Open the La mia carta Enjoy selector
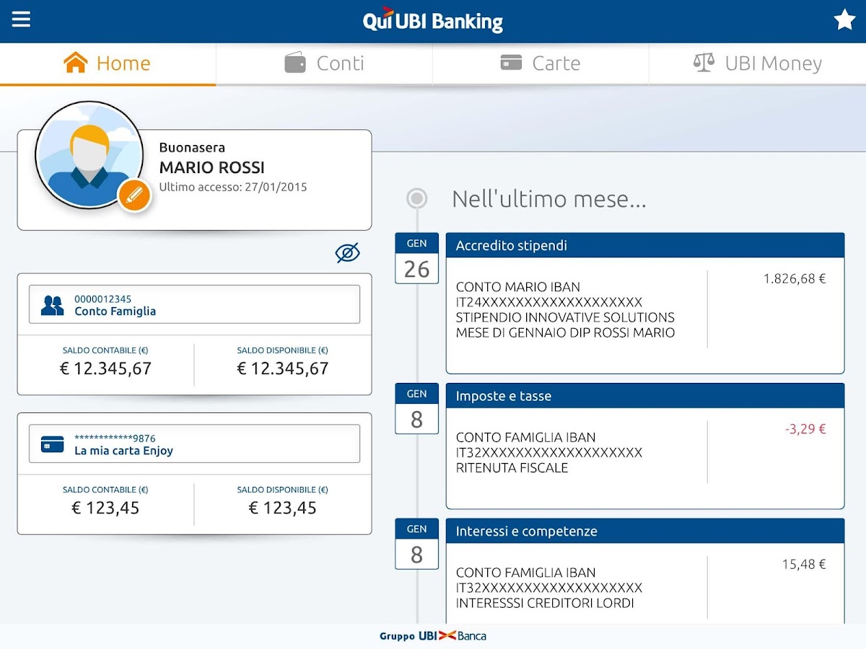Screen dimensions: 866x649 pyautogui.click(x=194, y=443)
